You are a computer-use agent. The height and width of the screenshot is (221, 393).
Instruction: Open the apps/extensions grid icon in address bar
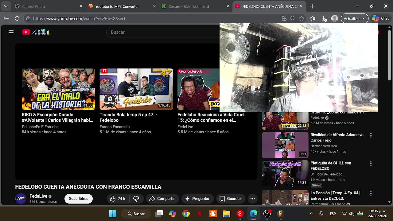284,18
